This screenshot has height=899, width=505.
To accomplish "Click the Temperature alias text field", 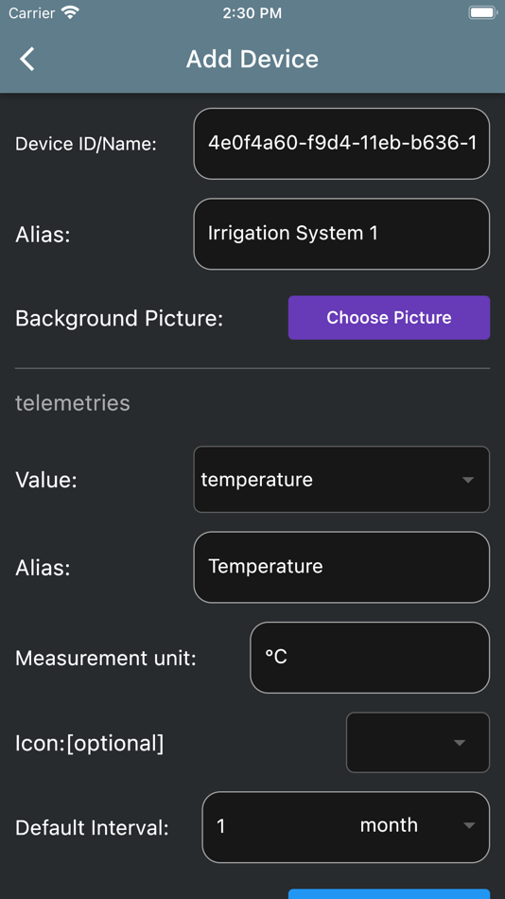I will click(x=341, y=567).
